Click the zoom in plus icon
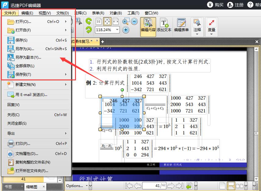This screenshot has width=261, height=191. (126, 30)
